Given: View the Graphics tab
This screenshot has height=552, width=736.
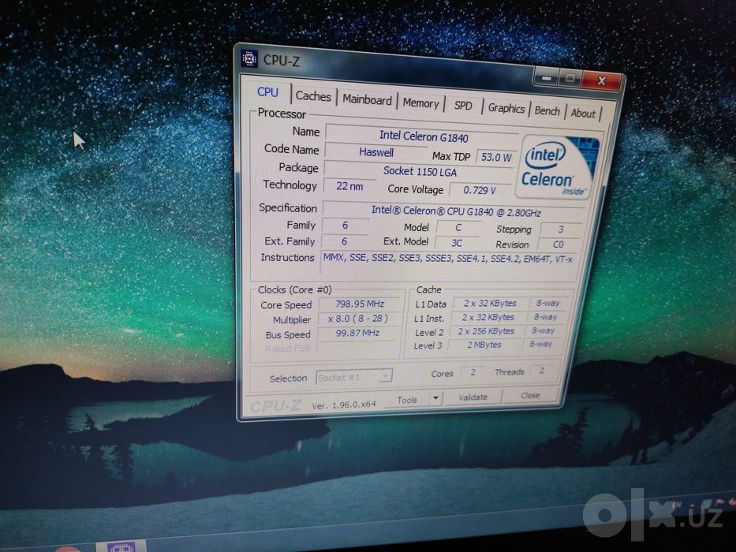Looking at the screenshot, I should click(x=506, y=109).
